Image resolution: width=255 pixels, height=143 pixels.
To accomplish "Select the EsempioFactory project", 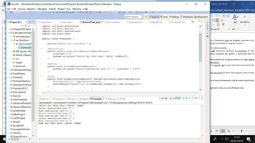I will click(x=20, y=81).
